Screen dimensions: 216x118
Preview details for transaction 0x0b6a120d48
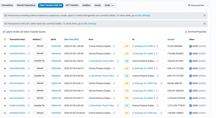pos(5,106)
